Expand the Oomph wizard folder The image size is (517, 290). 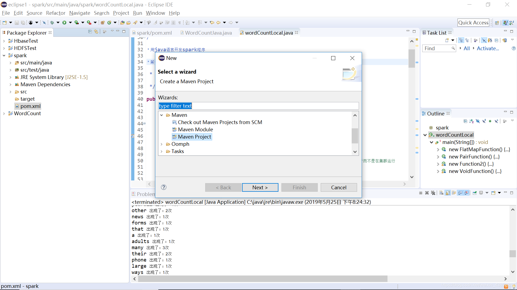[x=162, y=144]
